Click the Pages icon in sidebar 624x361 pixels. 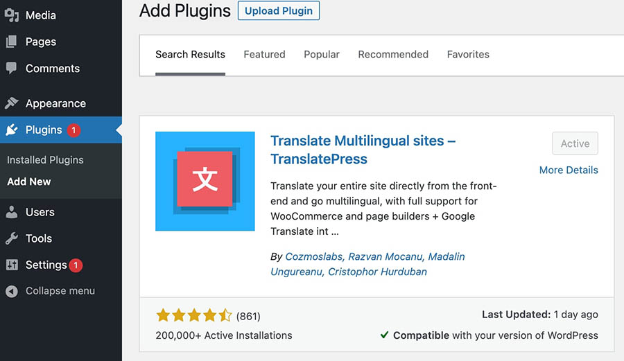click(12, 42)
